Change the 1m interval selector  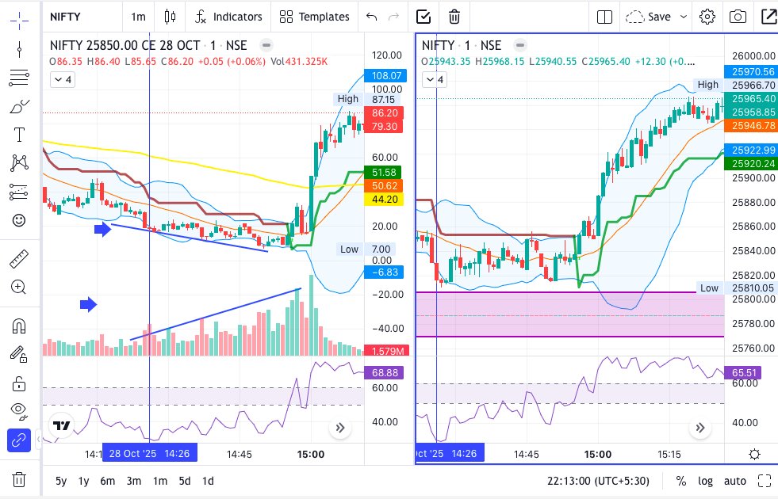[139, 17]
